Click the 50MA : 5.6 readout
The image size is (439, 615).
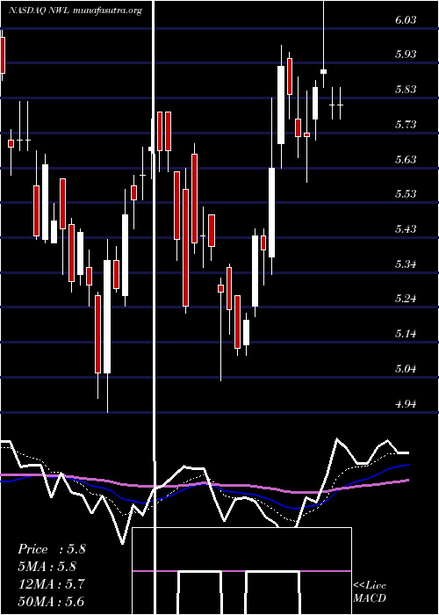pos(52,602)
